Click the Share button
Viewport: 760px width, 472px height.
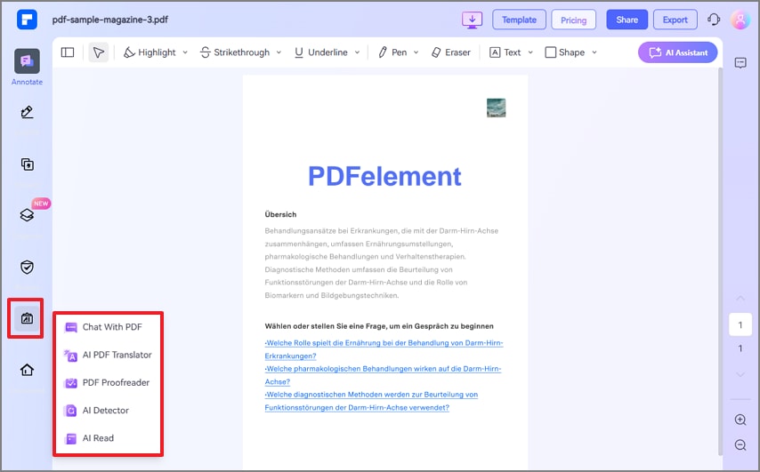tap(627, 20)
